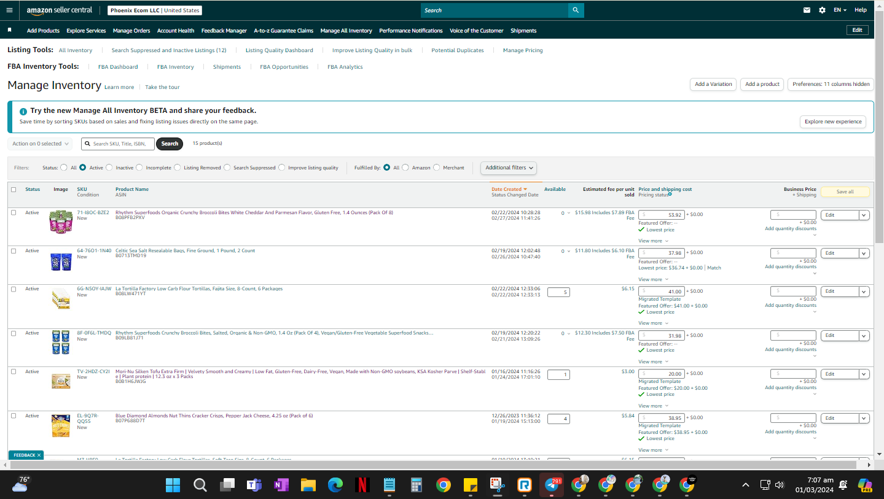Open Manage Orders menu

[131, 31]
